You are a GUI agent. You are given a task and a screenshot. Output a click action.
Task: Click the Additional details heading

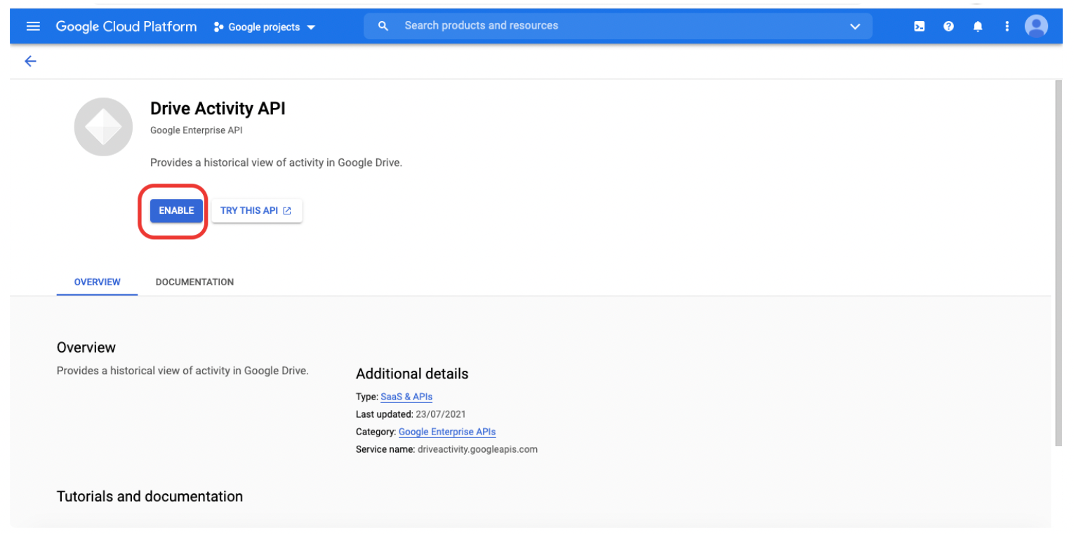pyautogui.click(x=412, y=374)
